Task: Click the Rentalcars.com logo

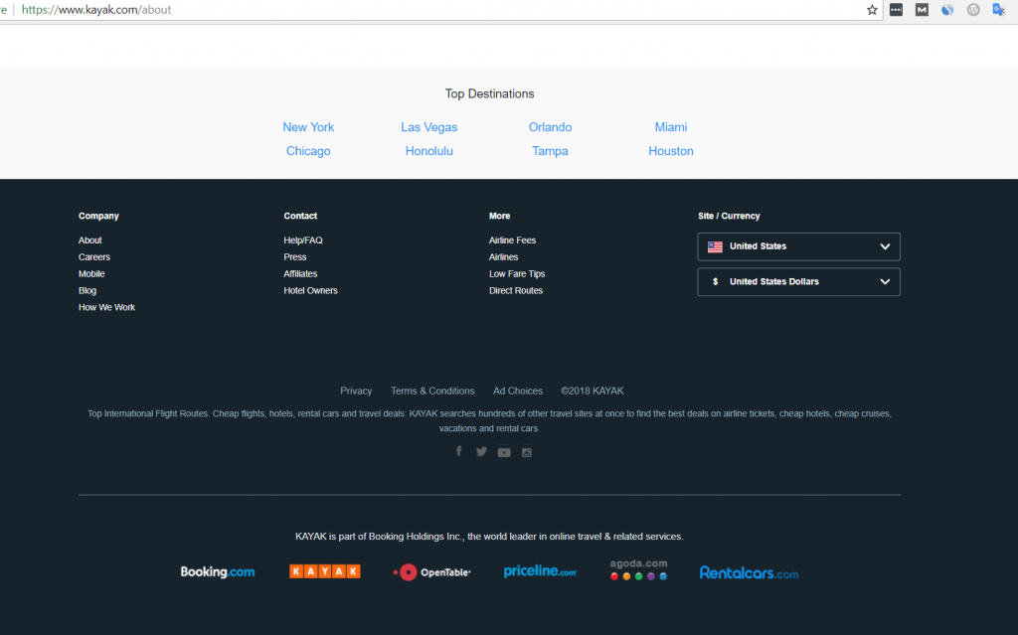Action: click(x=749, y=572)
